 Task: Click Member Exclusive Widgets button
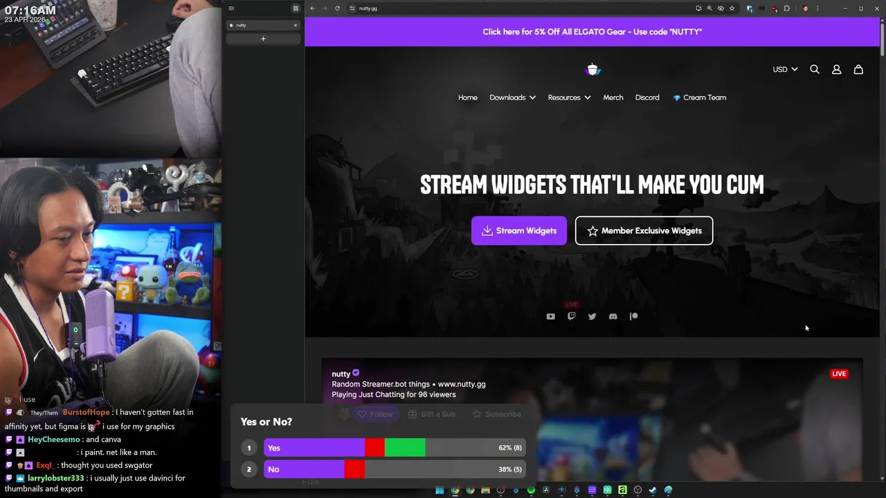tap(644, 231)
